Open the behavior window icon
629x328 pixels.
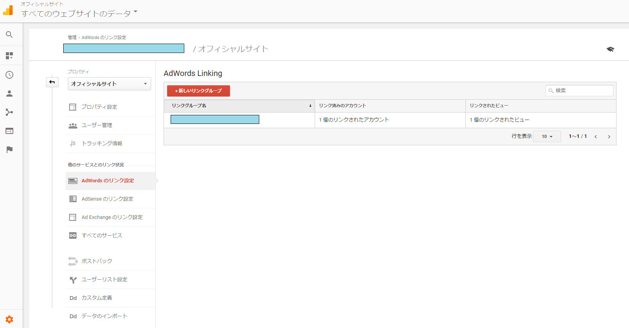pos(9,131)
